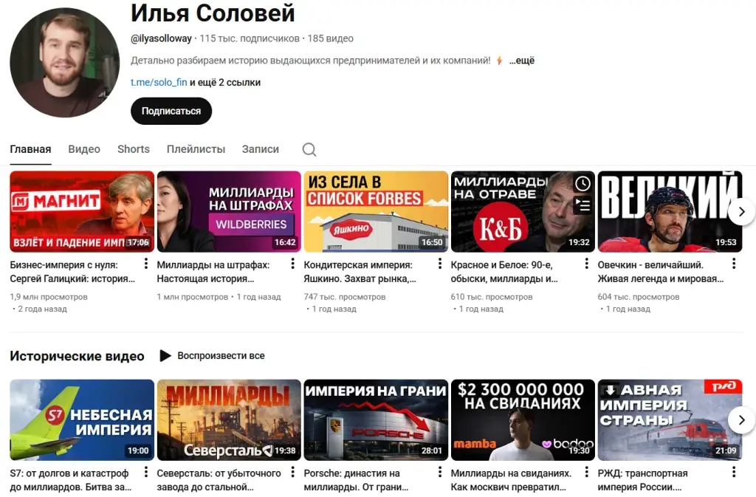The height and width of the screenshot is (497, 756).
Task: Open the channel search magnifier icon
Action: click(x=309, y=149)
